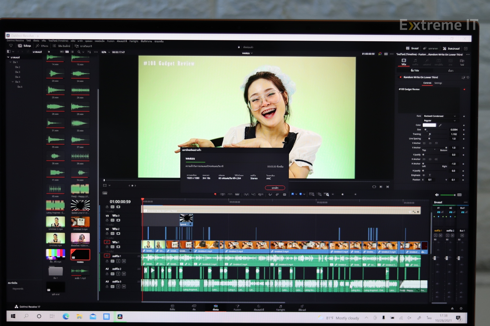Open the Edit Index panel
490x326 pixels.
tap(62, 46)
